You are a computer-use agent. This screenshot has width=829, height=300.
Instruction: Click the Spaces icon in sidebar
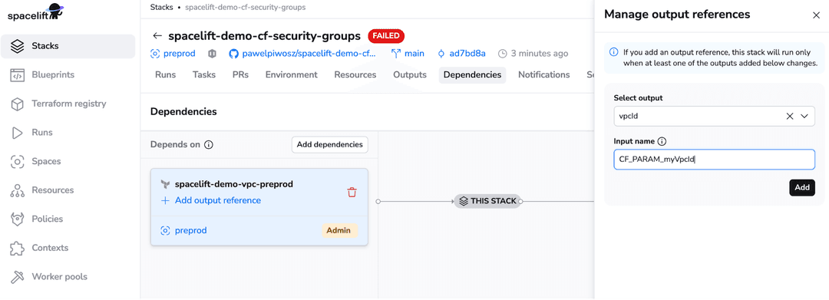(18, 162)
